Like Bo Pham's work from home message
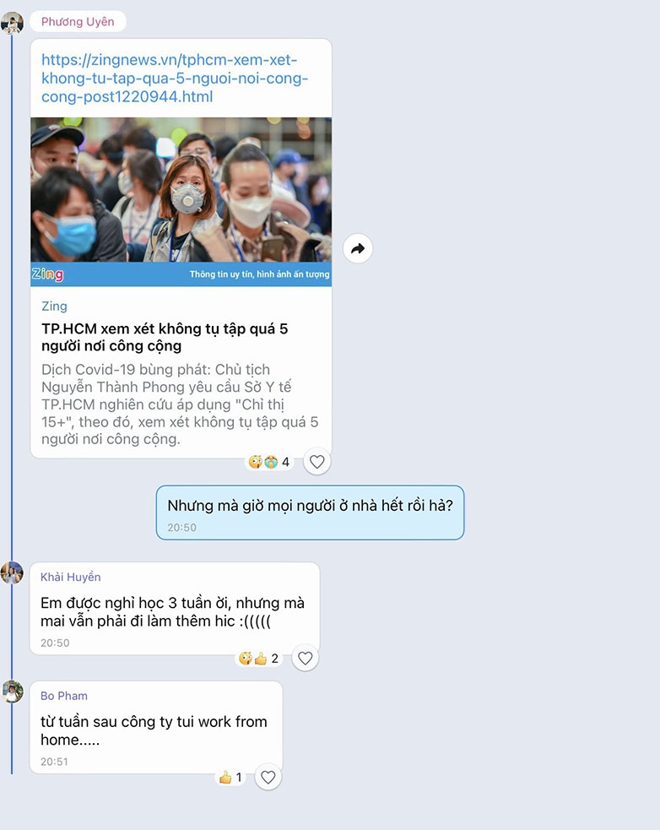The height and width of the screenshot is (830, 660). pyautogui.click(x=268, y=777)
